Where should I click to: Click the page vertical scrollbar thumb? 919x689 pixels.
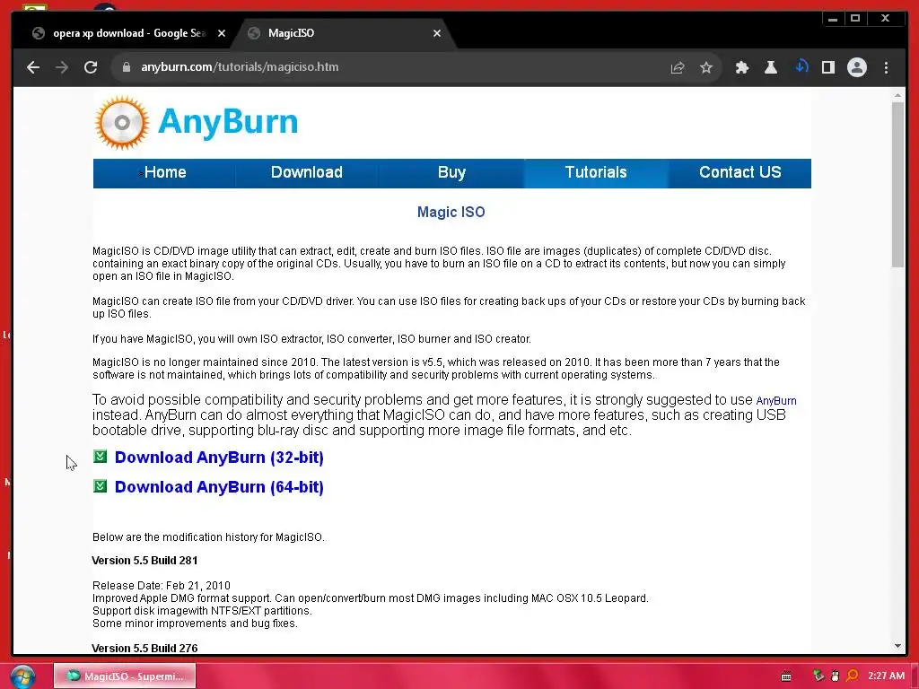pos(897,185)
